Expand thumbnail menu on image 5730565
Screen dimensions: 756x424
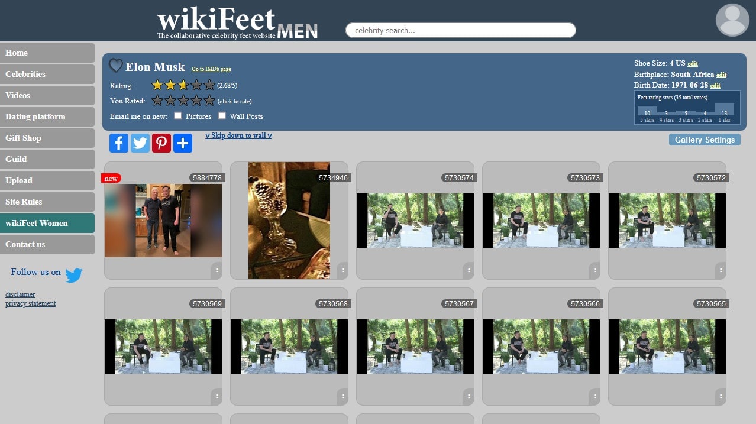[722, 395]
